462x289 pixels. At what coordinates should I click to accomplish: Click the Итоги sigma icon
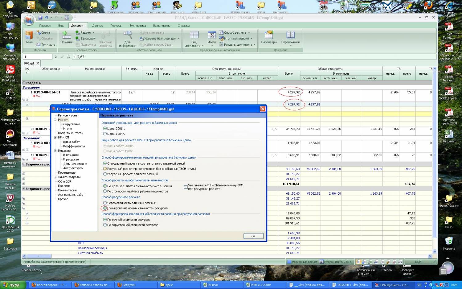212,35
